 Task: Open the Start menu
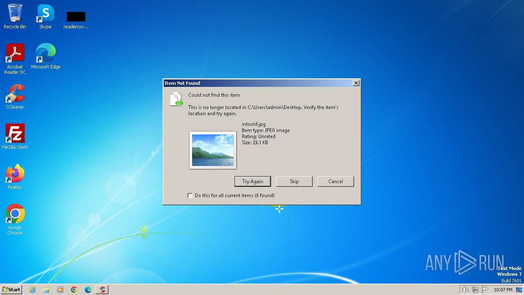click(11, 290)
